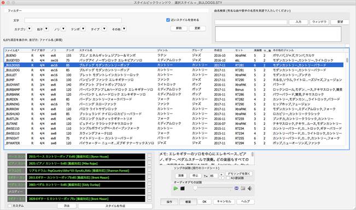Click the tempo T= value field

coord(213,176)
